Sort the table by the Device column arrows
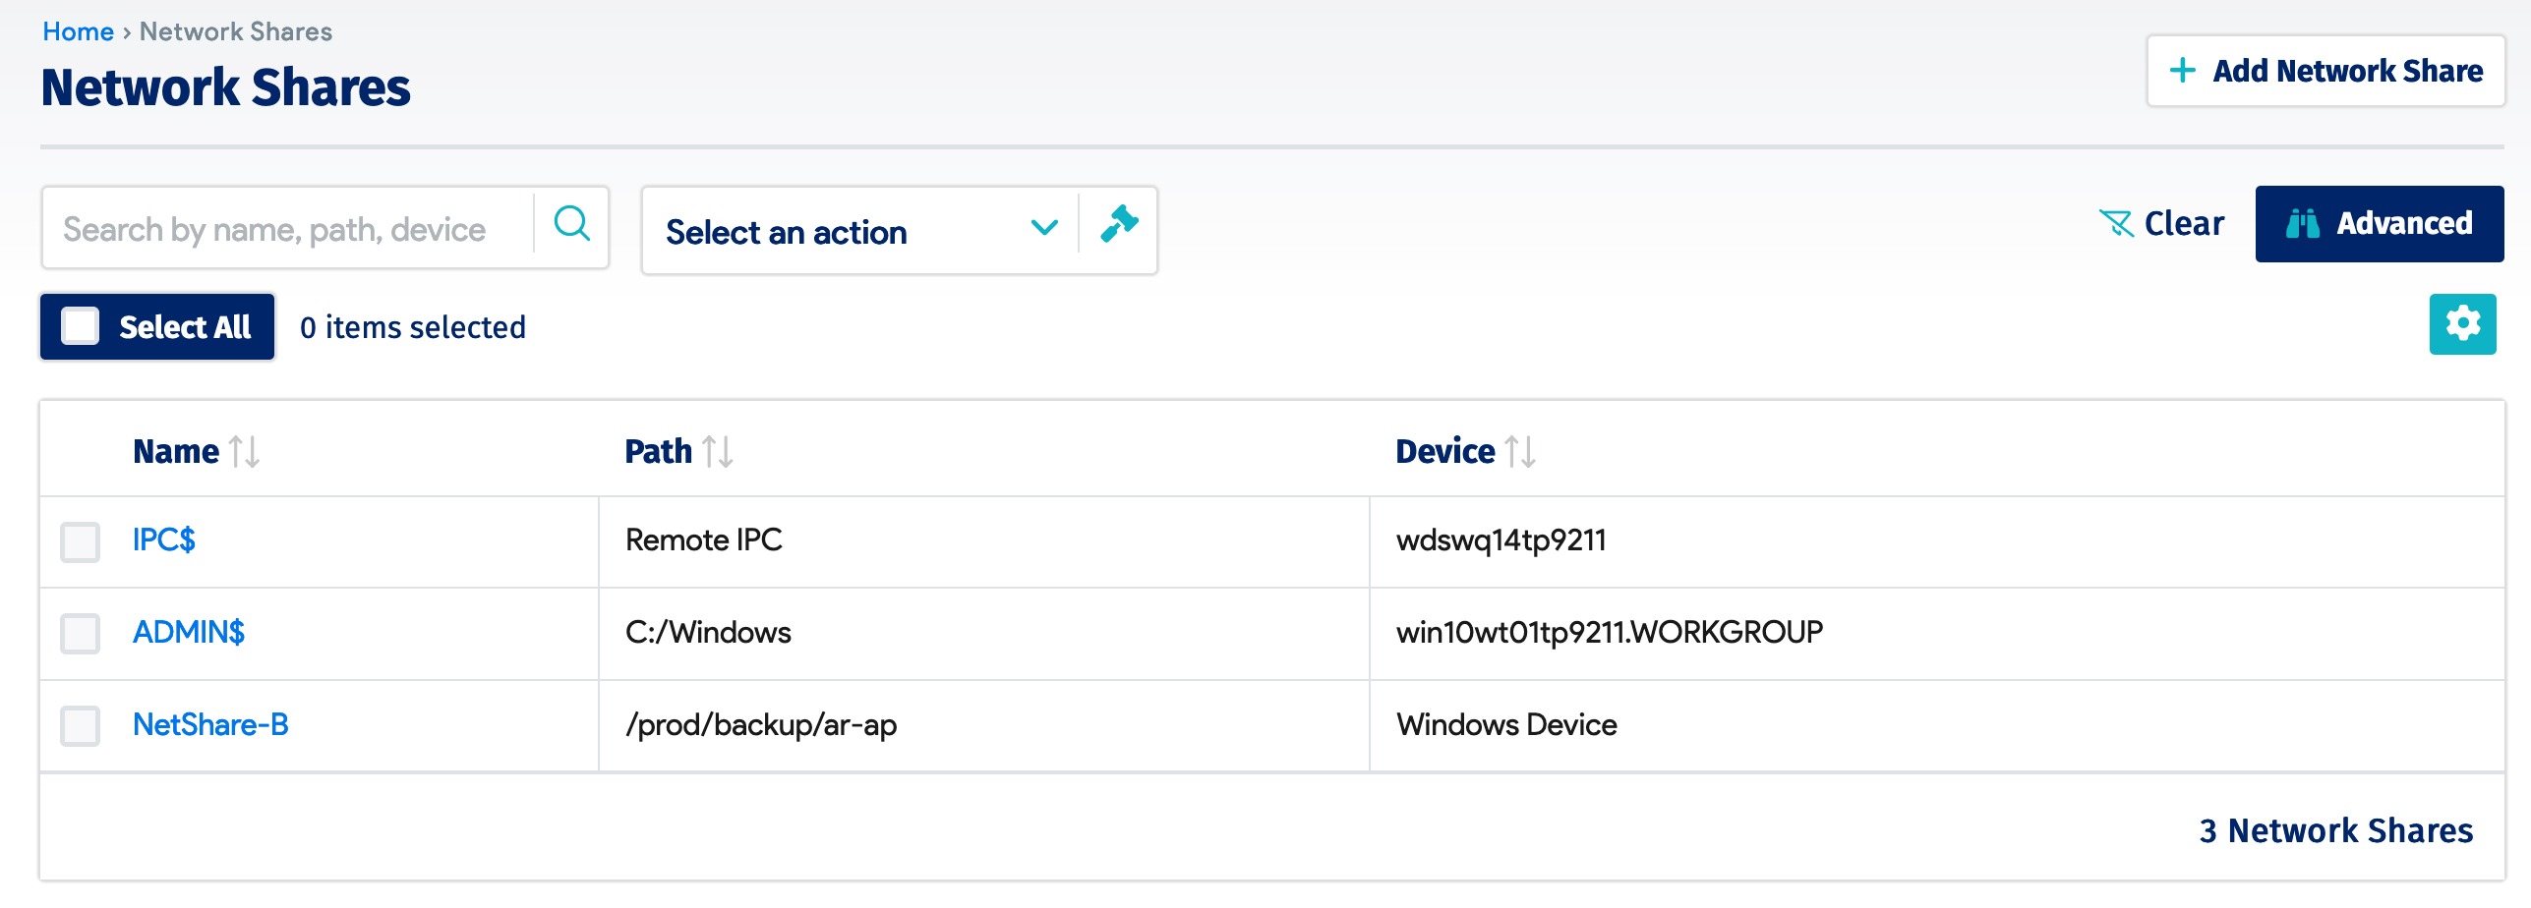Viewport: 2531px width, 908px height. pyautogui.click(x=1523, y=451)
